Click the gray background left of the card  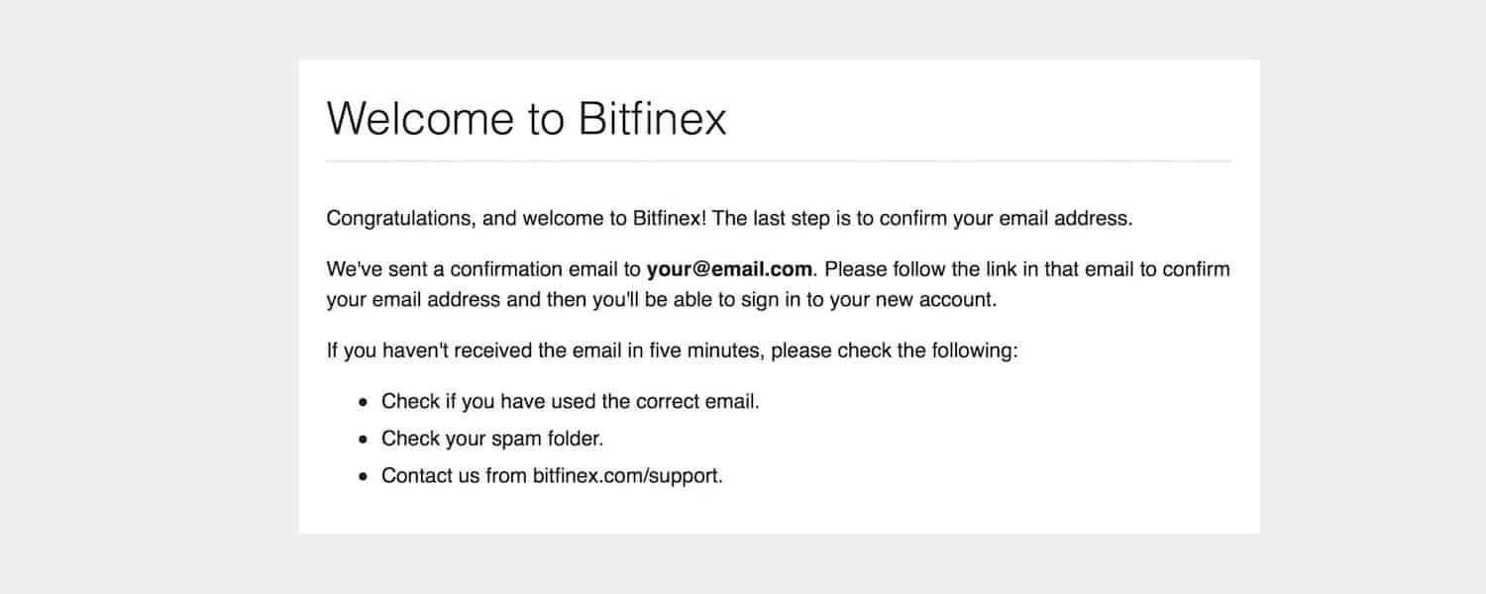point(149,297)
